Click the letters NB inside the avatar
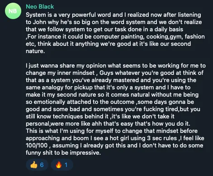This screenshot has width=213, height=176. coord(13,11)
